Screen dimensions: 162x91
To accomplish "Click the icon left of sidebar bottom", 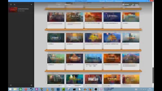I will 11,85.
